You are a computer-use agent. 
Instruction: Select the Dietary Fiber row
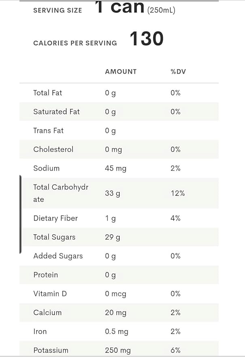coord(119,218)
